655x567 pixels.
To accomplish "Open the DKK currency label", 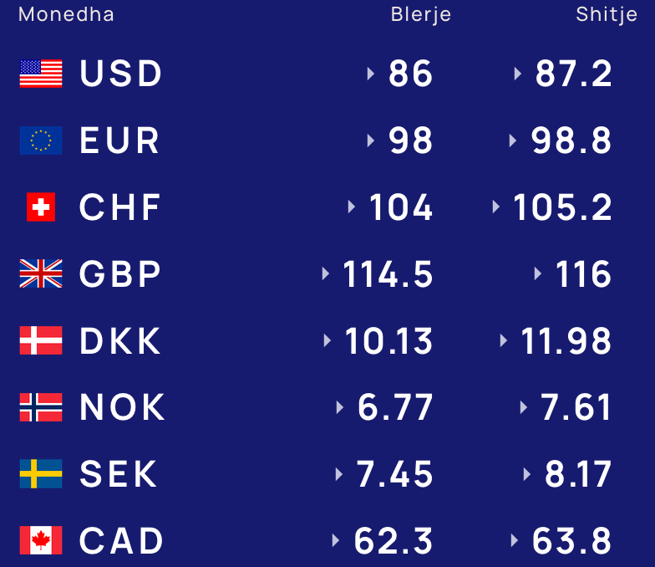I will click(120, 341).
